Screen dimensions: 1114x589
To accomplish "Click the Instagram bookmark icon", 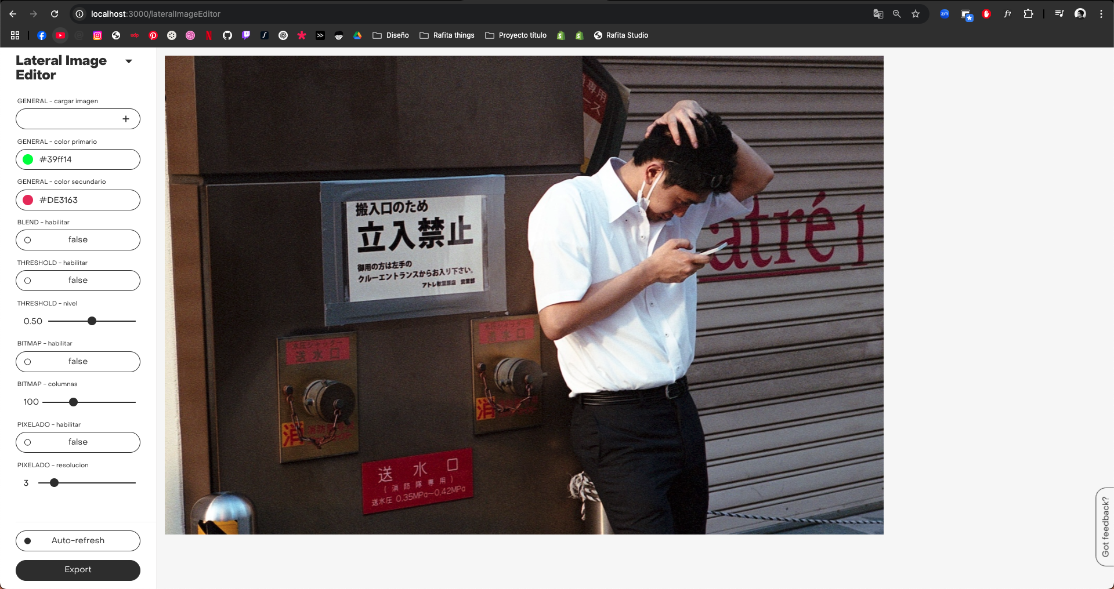I will (97, 35).
